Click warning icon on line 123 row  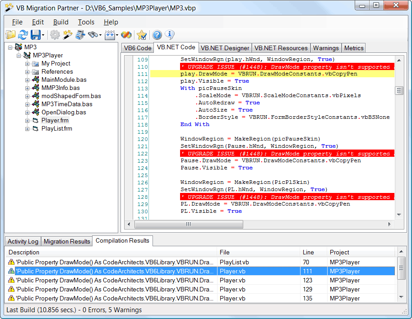tap(11, 280)
